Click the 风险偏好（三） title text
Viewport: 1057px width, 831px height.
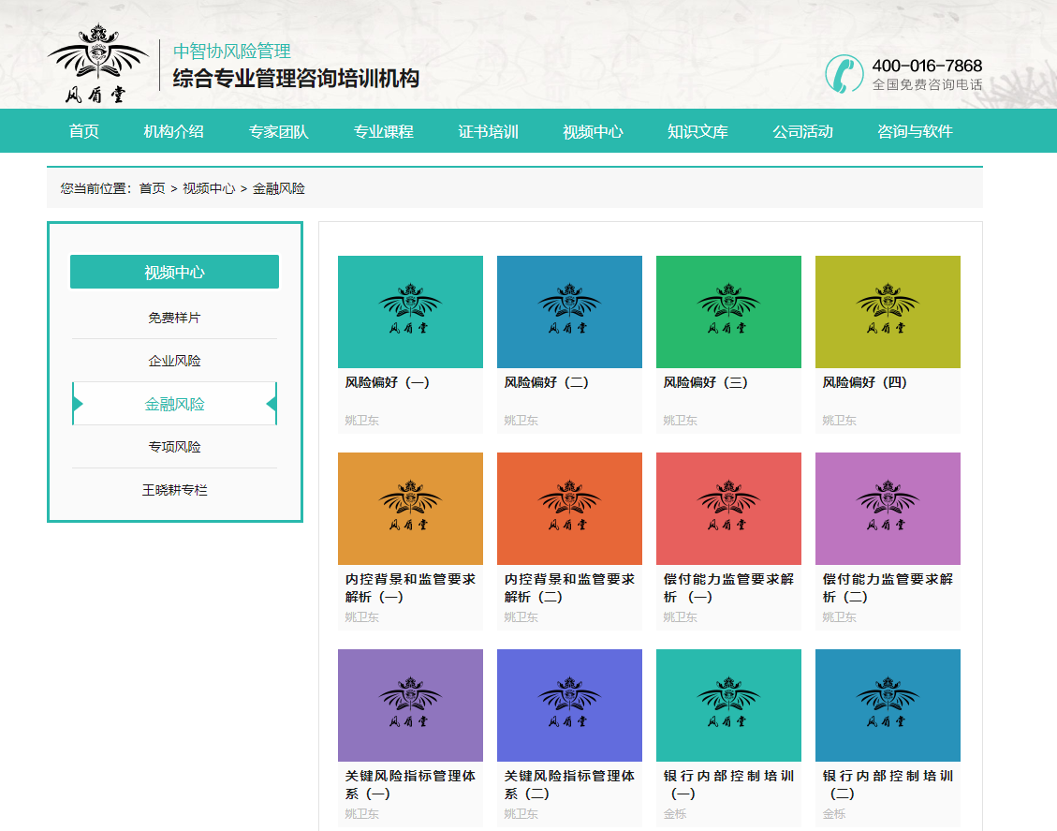(x=706, y=382)
